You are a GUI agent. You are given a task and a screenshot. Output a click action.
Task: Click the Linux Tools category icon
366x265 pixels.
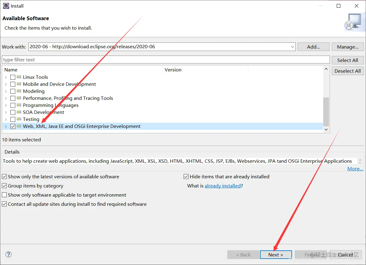coord(19,77)
